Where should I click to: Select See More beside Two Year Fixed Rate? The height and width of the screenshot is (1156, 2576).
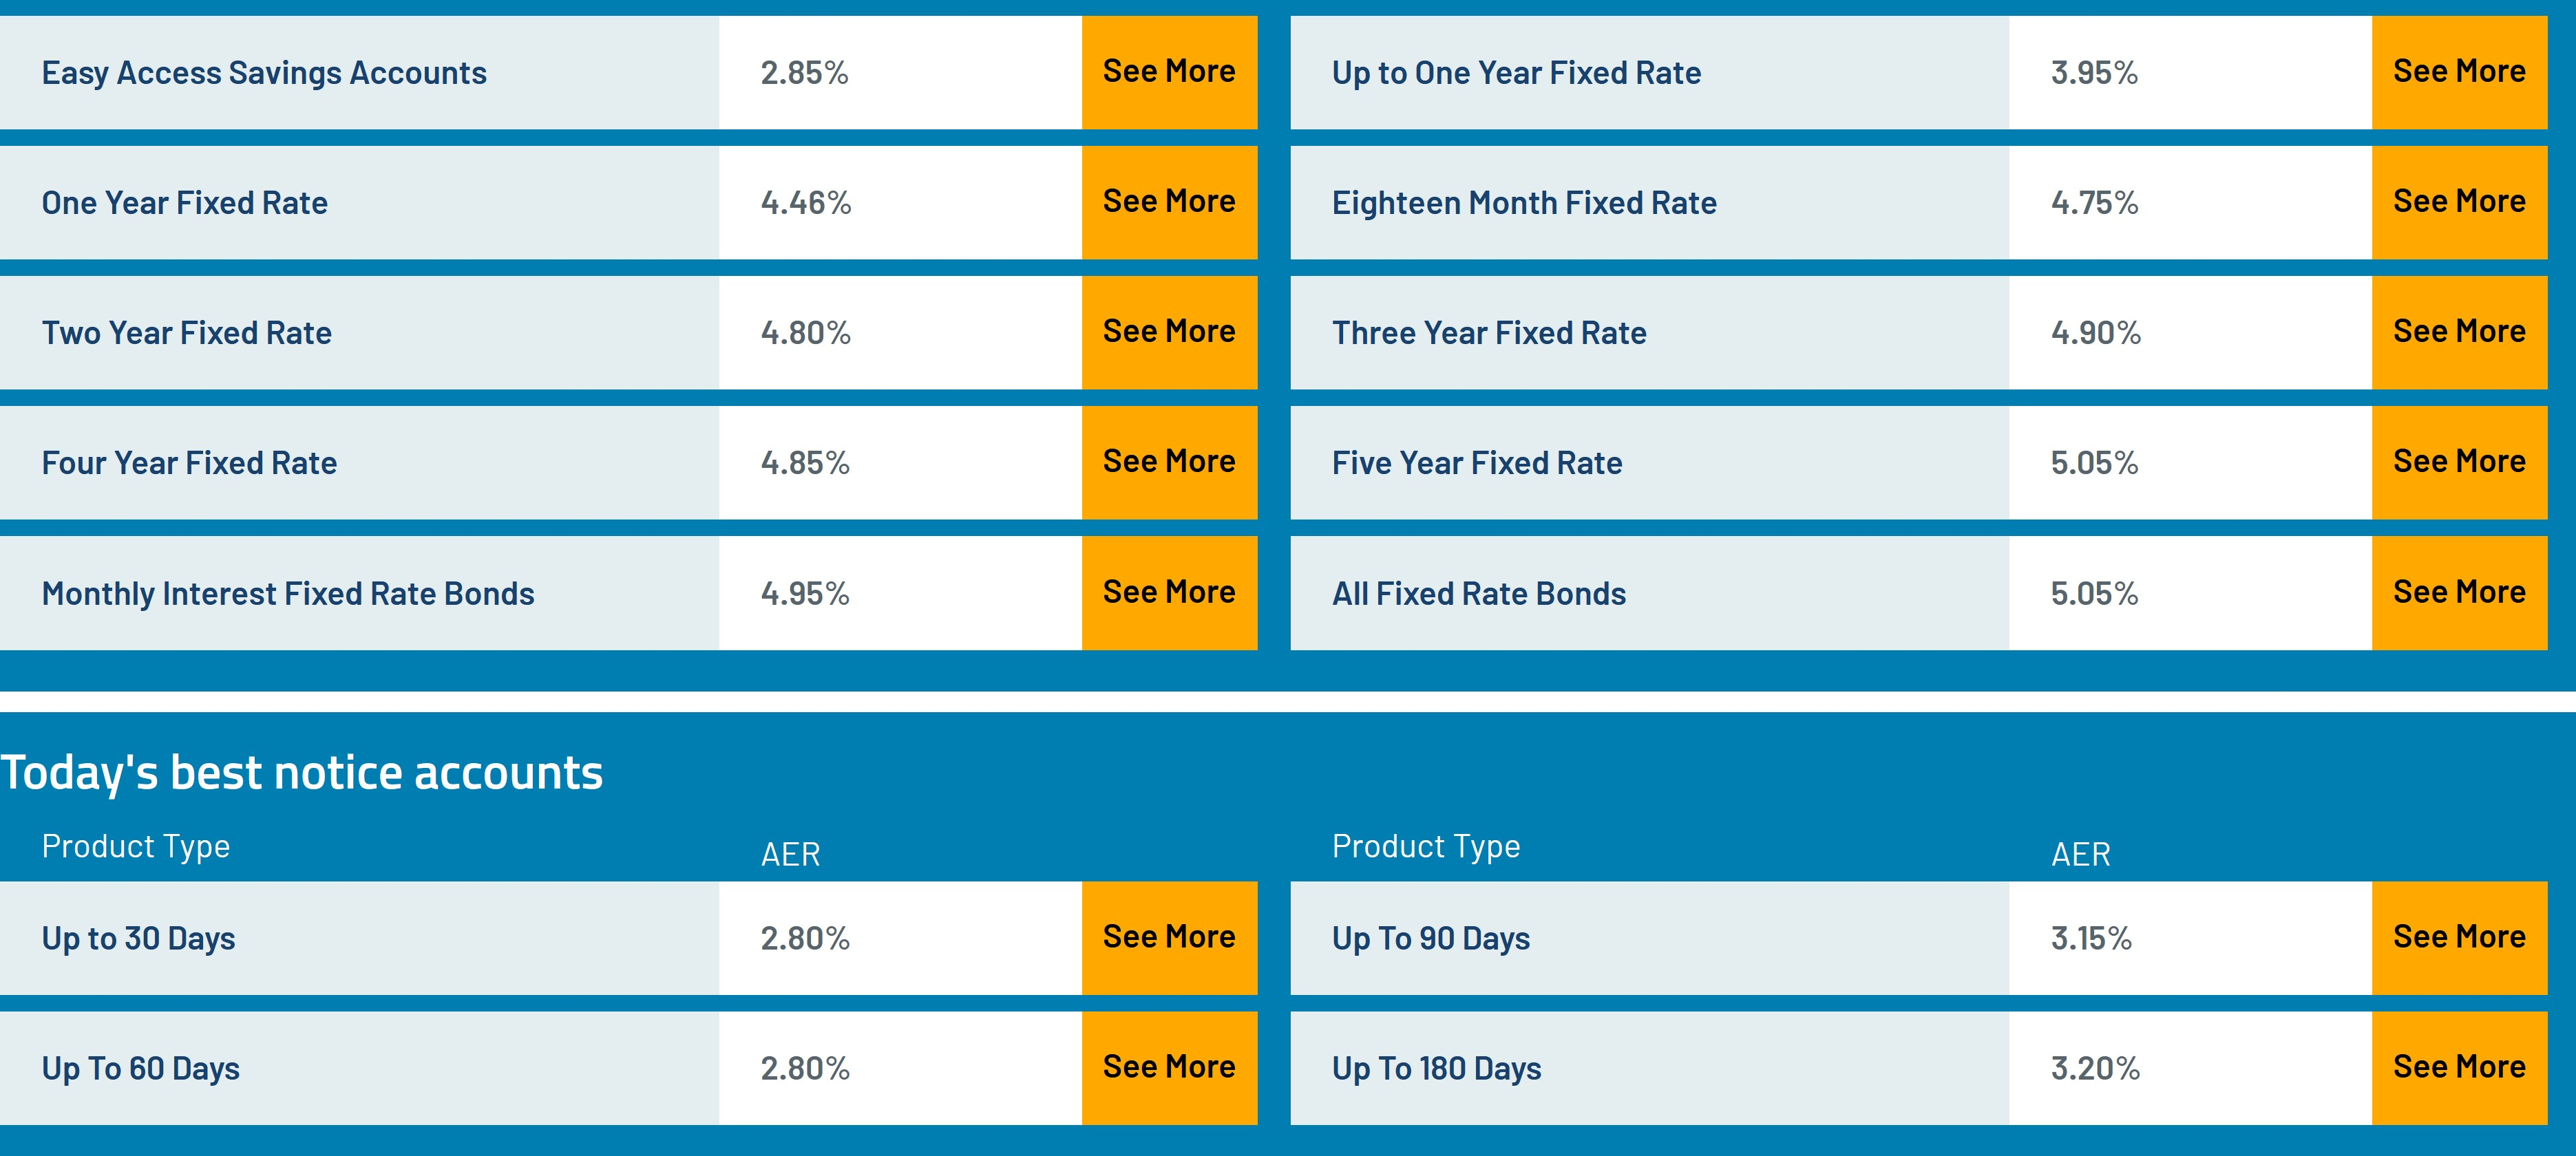(x=1169, y=332)
